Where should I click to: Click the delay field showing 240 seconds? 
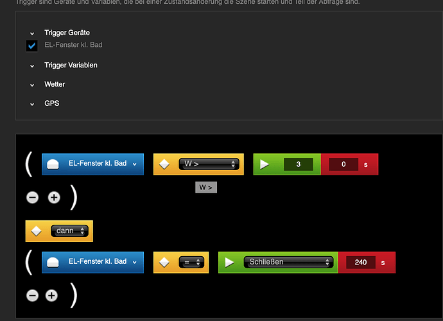(360, 262)
